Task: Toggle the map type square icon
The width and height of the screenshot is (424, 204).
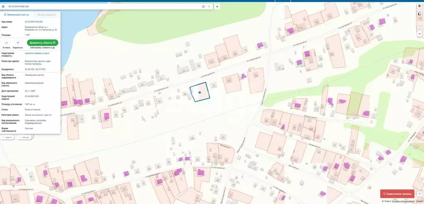Action: click(x=419, y=14)
